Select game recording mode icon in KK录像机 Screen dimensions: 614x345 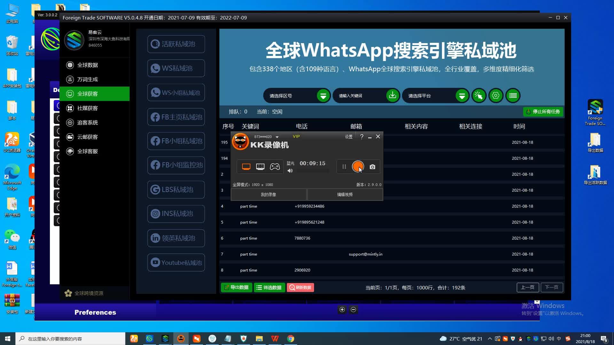[275, 167]
